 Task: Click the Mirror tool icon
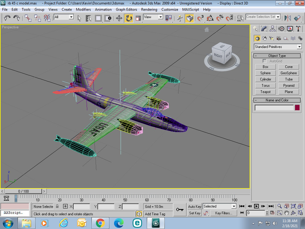(x=288, y=18)
